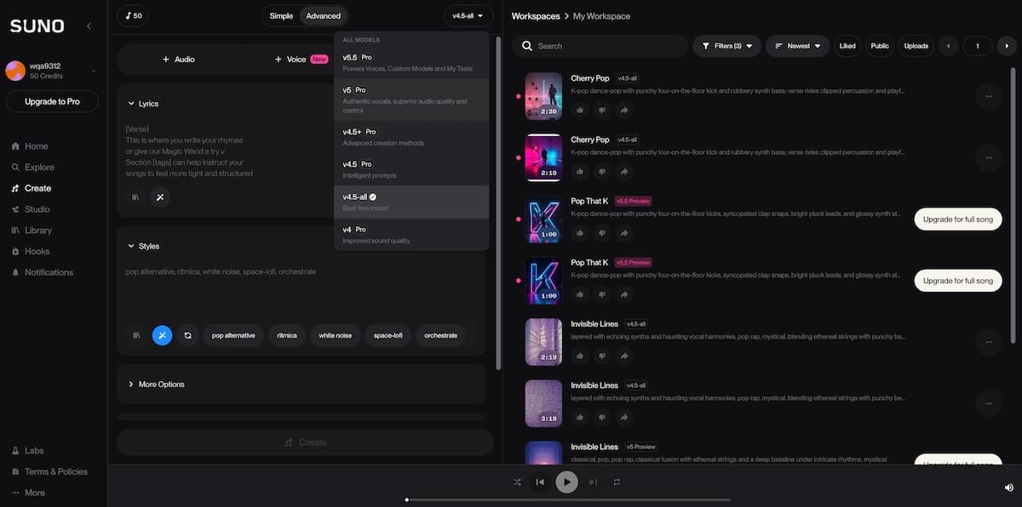Select the v5.5 Pro model
The height and width of the screenshot is (507, 1022).
coord(411,62)
